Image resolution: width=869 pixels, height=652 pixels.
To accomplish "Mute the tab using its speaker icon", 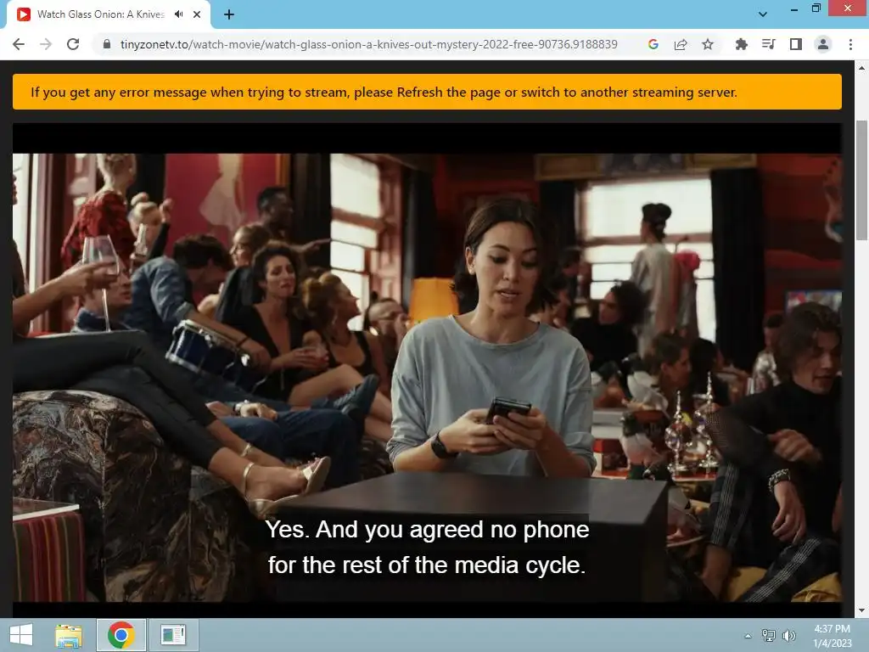I will point(178,14).
